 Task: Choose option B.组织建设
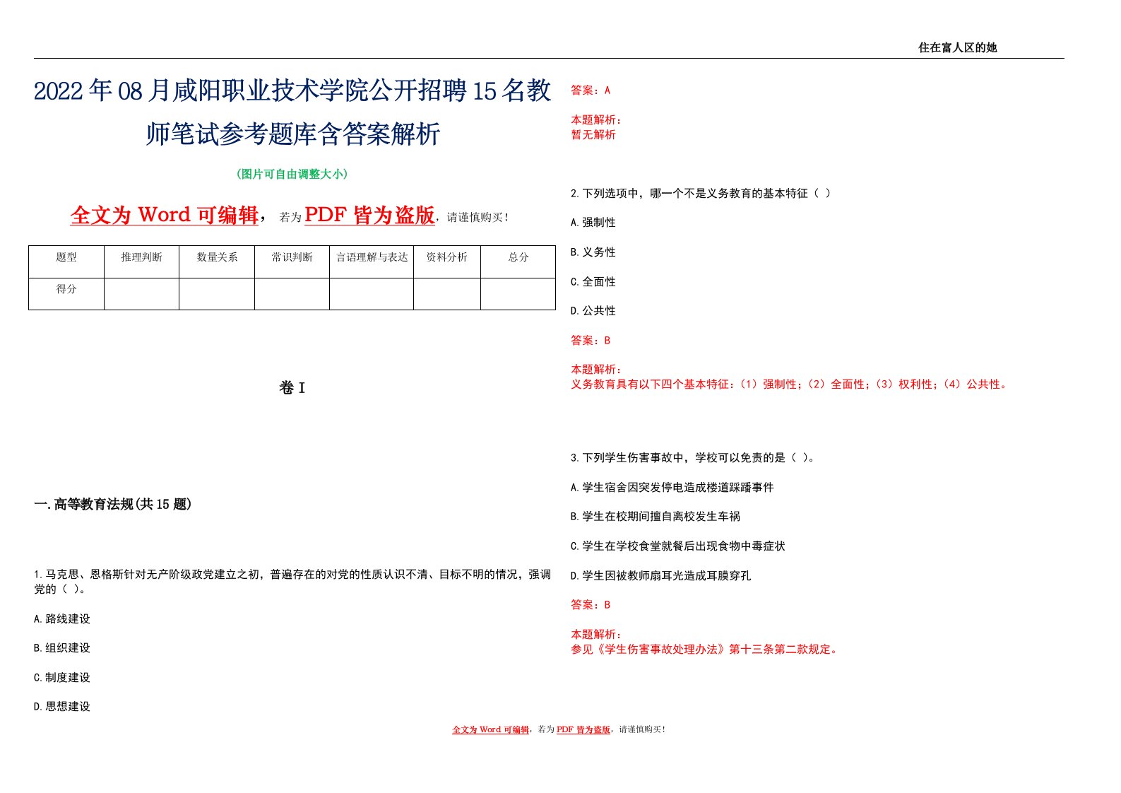pyautogui.click(x=62, y=647)
